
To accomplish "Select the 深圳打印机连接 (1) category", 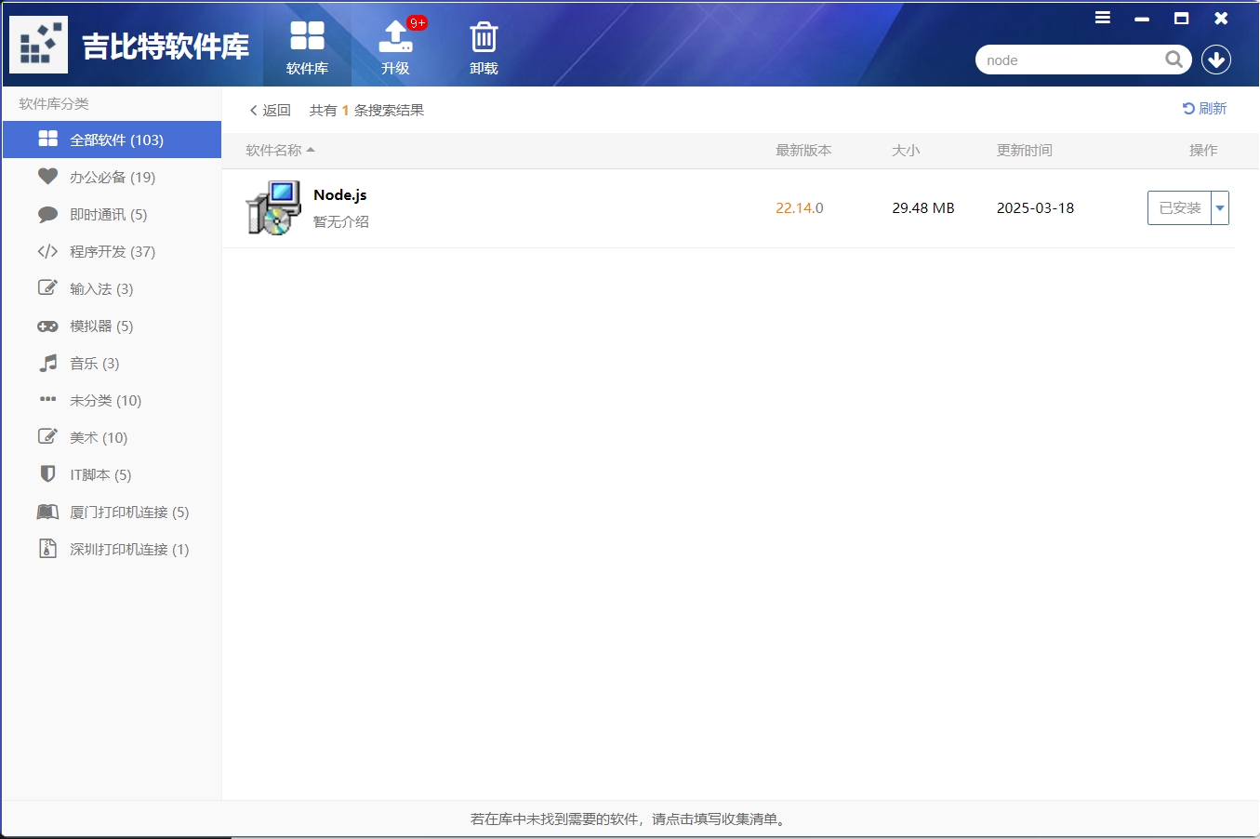I will [128, 550].
